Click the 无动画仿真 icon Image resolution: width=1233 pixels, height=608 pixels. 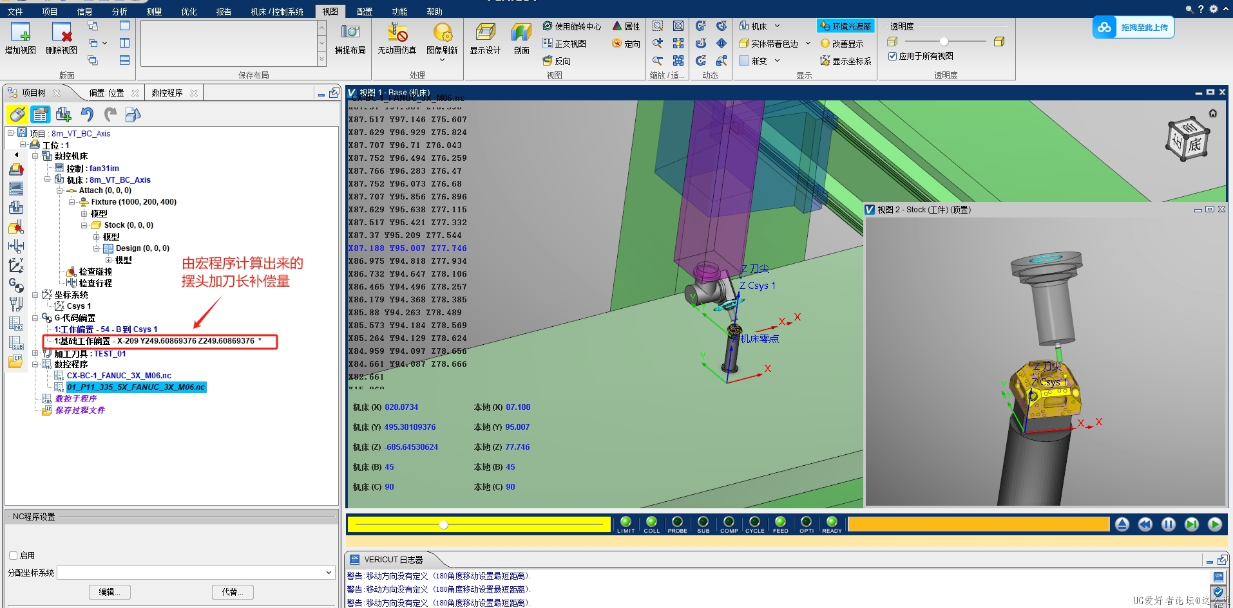(397, 32)
